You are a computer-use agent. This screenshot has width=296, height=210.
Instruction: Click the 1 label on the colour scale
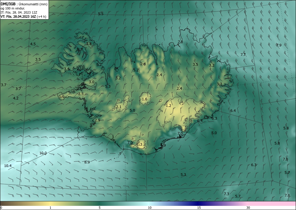coord(50,208)
